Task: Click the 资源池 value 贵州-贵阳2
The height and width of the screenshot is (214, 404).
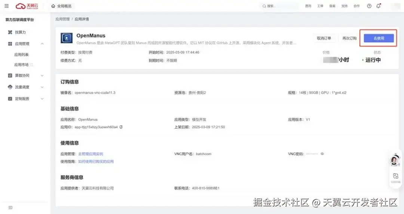Action: 197,93
